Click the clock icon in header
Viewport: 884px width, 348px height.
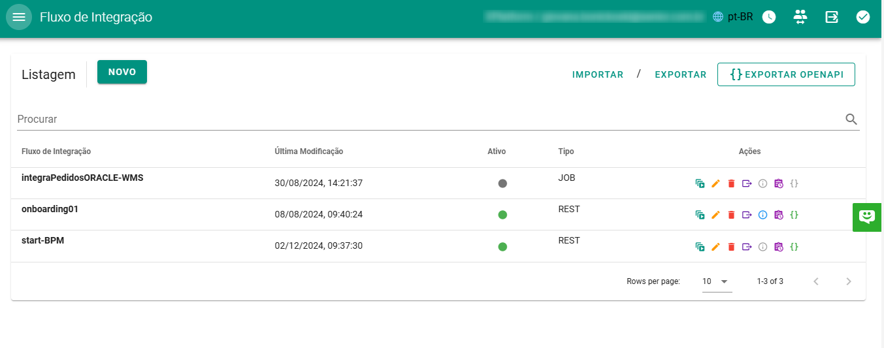pos(769,17)
